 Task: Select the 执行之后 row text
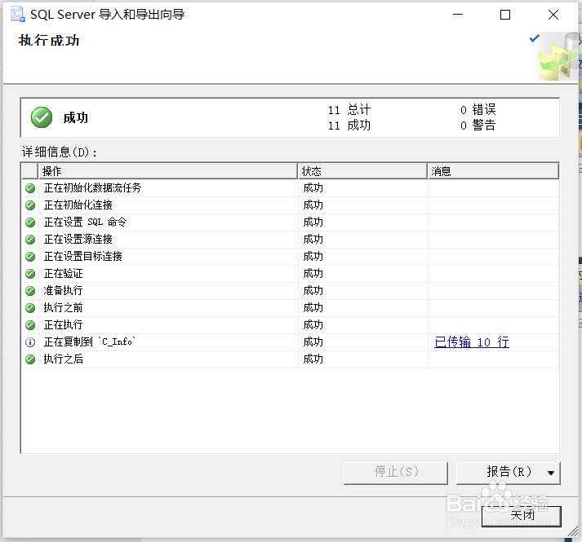pos(63,359)
